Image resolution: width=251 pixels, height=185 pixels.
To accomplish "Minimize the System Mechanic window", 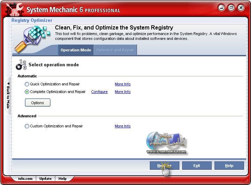I will (221, 8).
